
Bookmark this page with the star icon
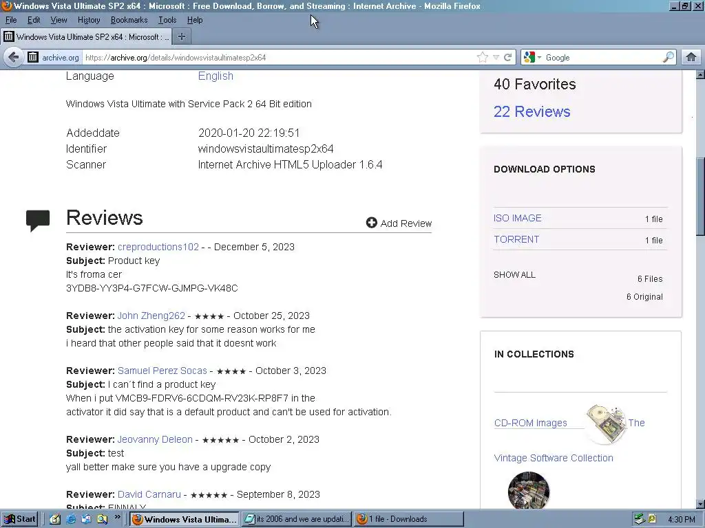tap(483, 57)
